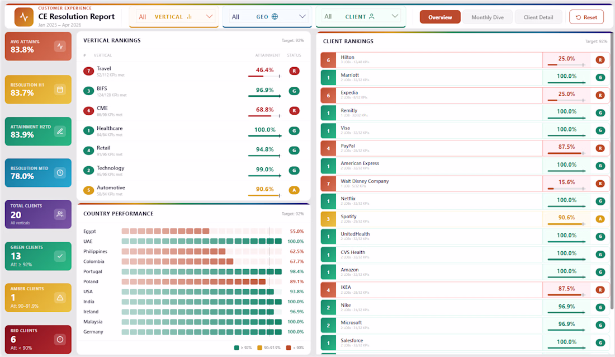Click the Colombia country label
This screenshot has height=357, width=615.
(x=94, y=261)
